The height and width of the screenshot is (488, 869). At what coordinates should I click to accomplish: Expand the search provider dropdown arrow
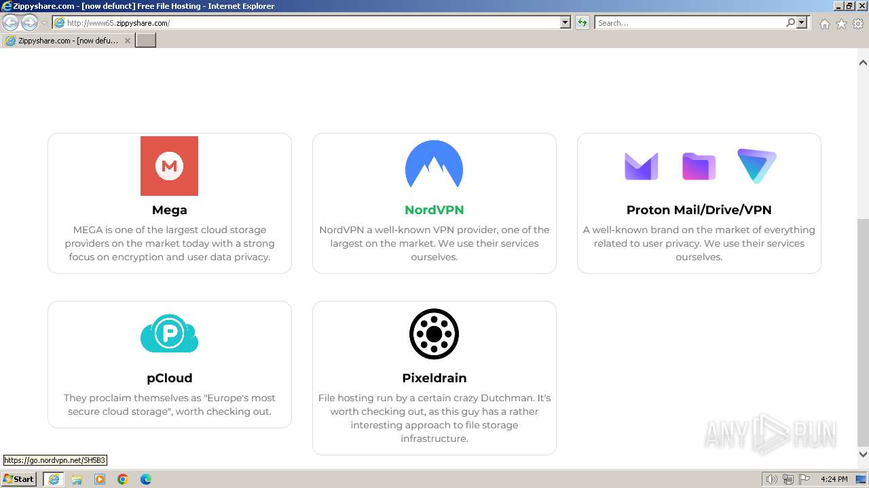click(x=802, y=22)
